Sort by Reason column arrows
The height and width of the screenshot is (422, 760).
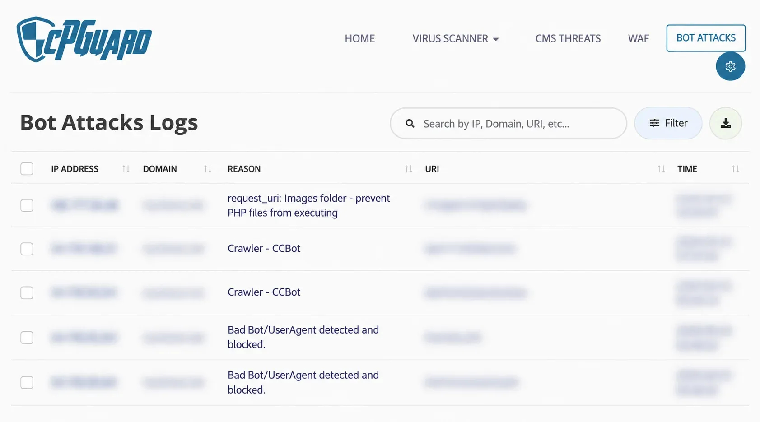point(409,169)
